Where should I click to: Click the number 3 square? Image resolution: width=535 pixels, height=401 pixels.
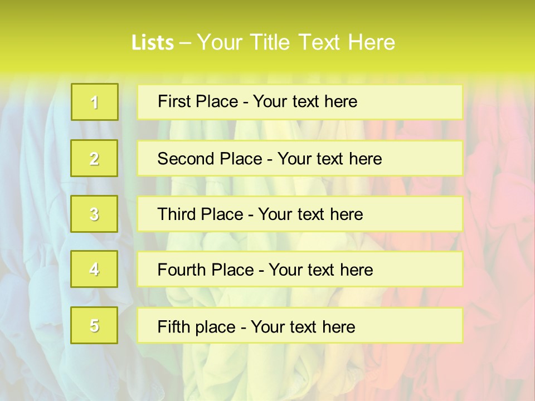(x=95, y=214)
